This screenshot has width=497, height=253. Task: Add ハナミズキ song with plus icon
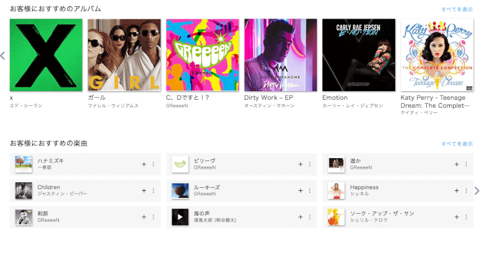click(x=144, y=164)
